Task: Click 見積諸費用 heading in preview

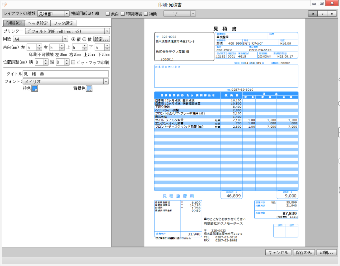Action: (x=178, y=196)
